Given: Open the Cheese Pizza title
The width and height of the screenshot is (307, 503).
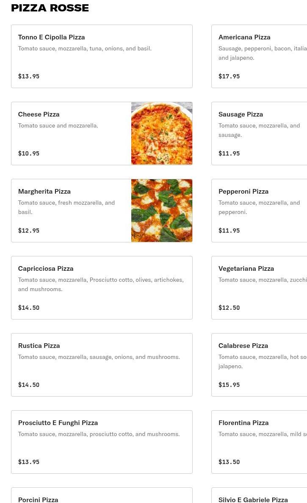Looking at the screenshot, I should (39, 114).
